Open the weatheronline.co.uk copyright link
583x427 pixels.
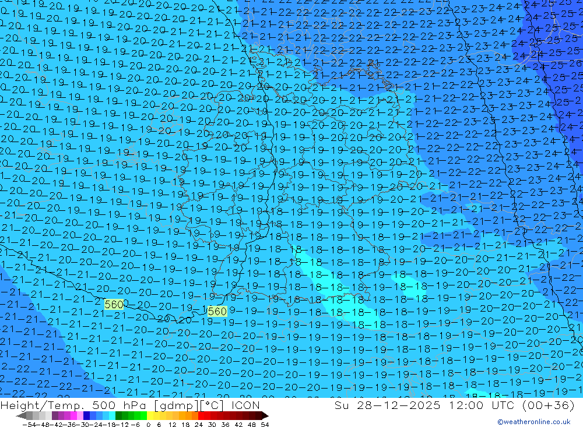point(534,422)
